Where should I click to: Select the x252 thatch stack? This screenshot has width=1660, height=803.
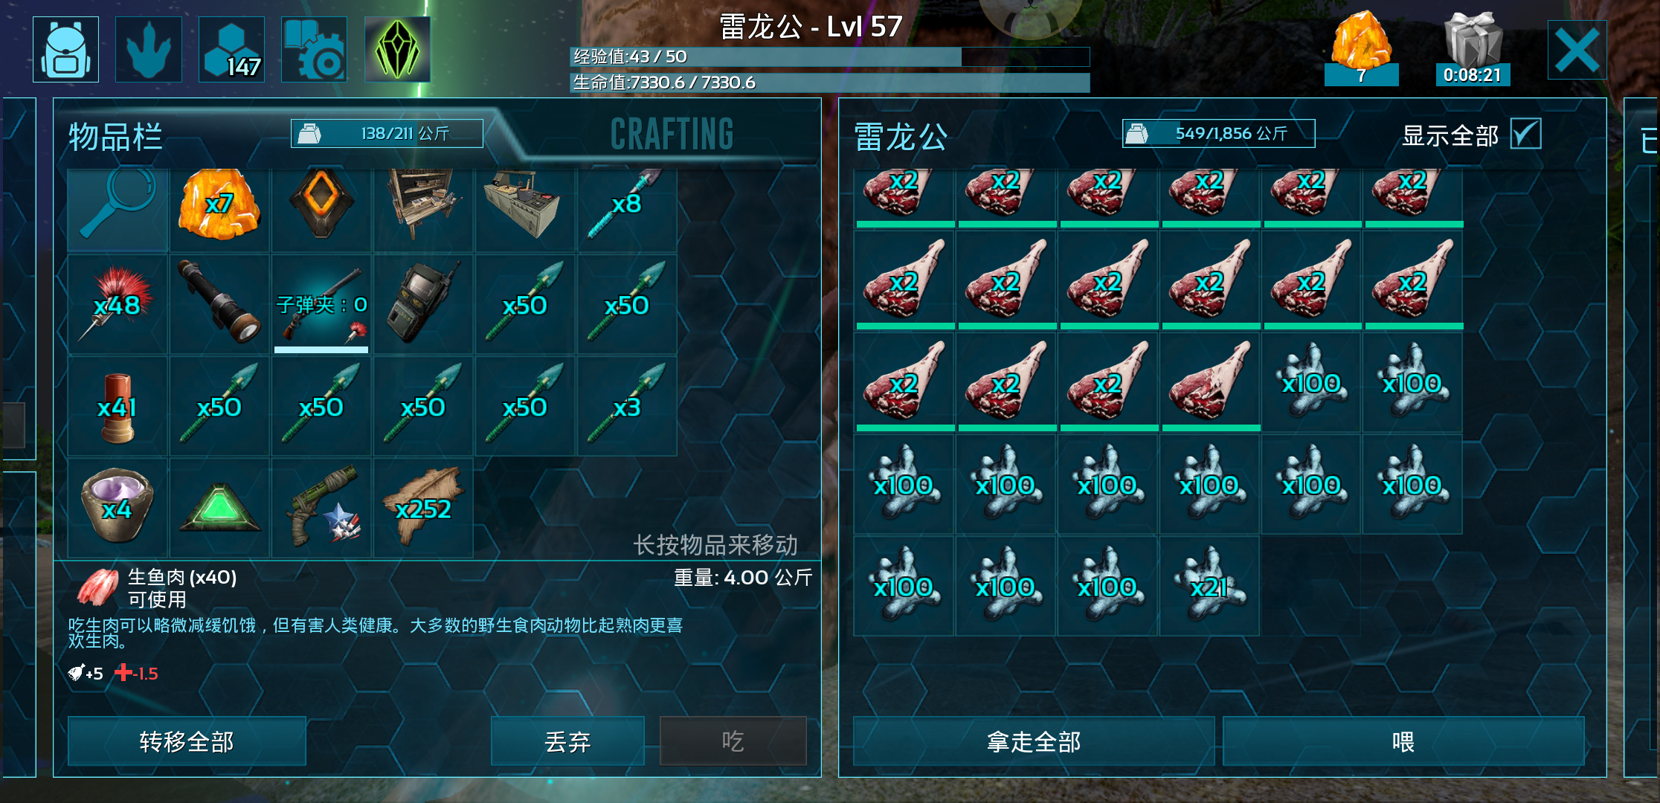(423, 508)
